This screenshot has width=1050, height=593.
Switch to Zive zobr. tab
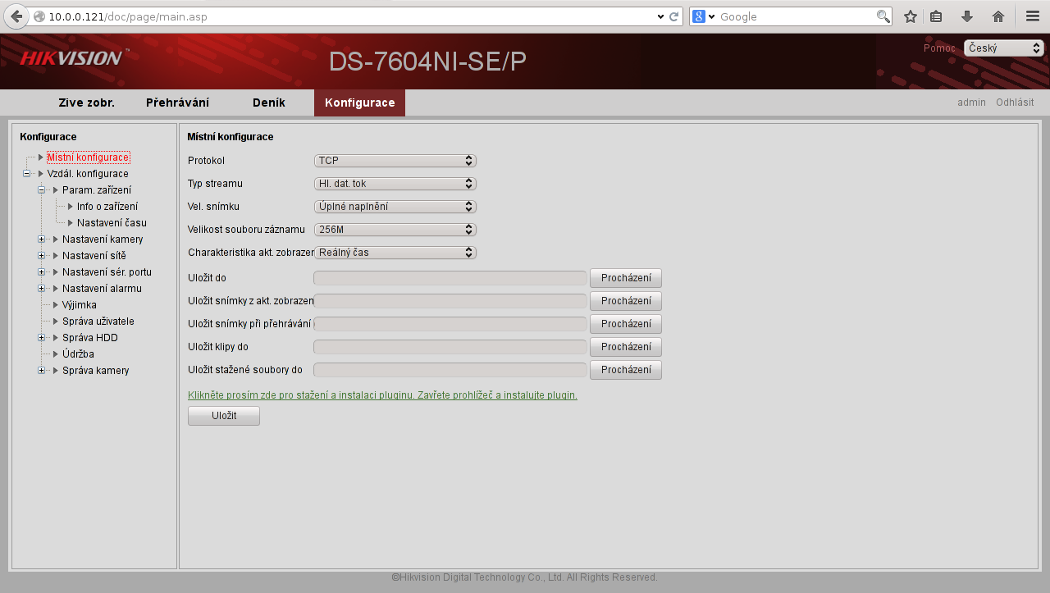86,103
